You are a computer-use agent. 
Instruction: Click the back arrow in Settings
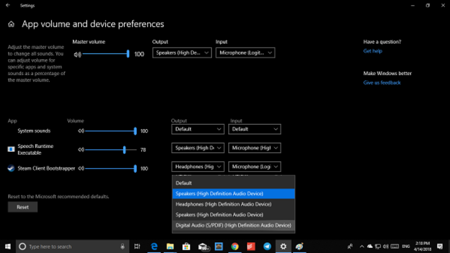click(8, 6)
